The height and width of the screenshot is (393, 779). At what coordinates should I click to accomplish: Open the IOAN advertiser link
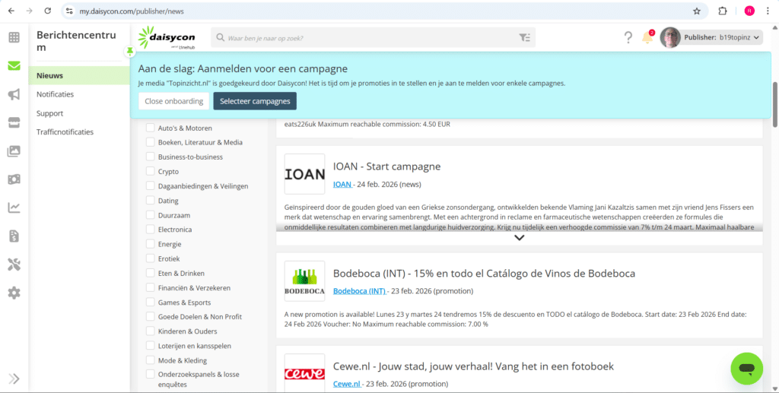[x=342, y=184]
